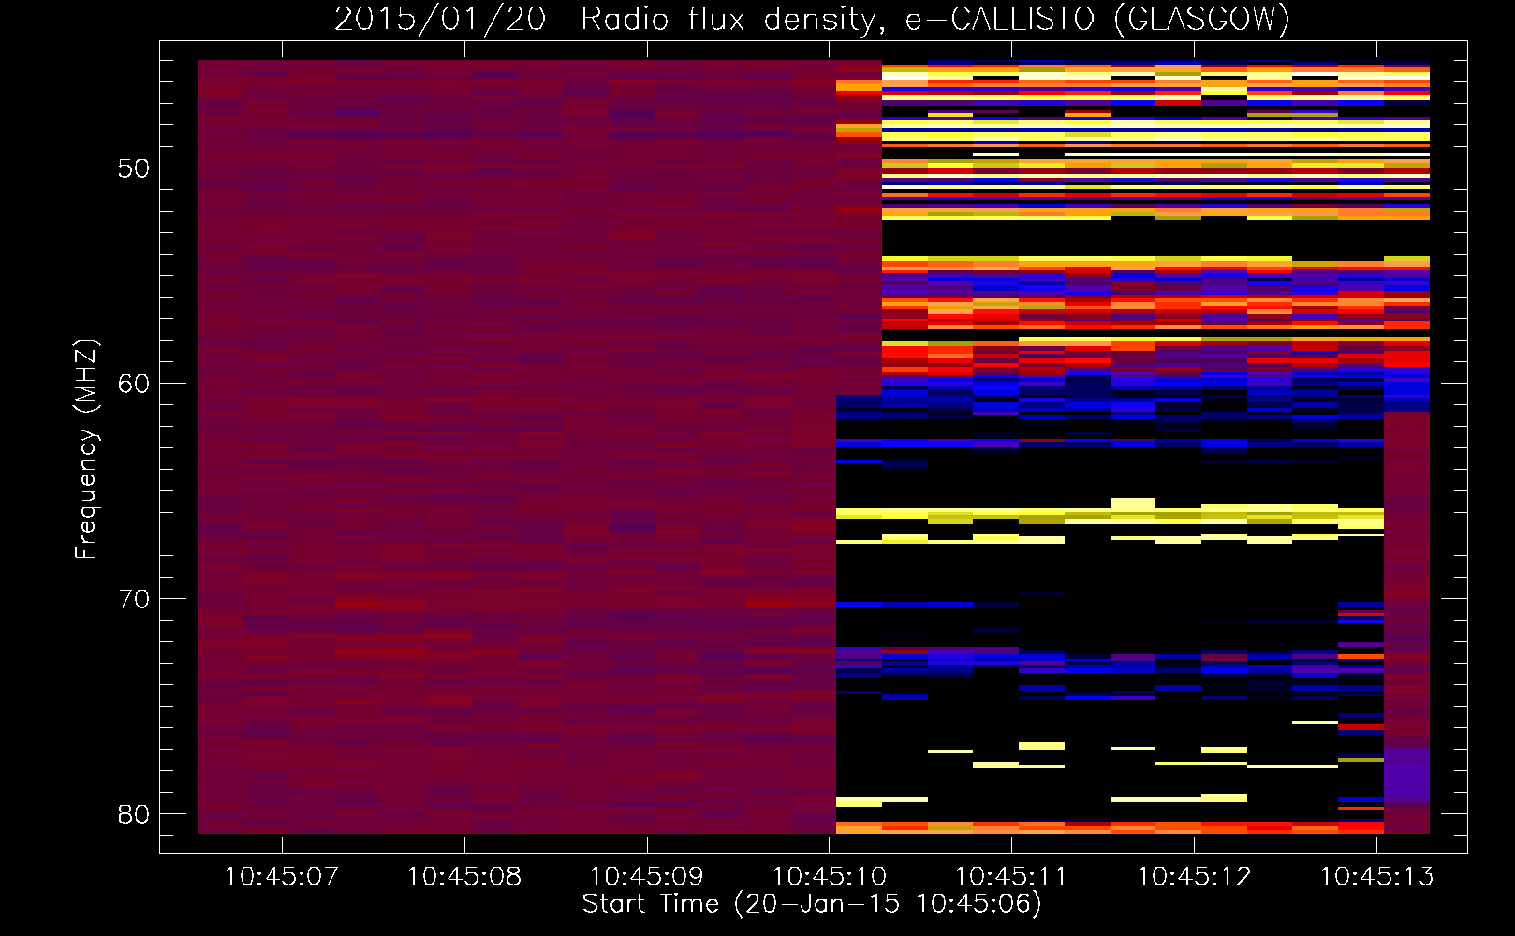Click the 80 MHz frequency tick label
1515x936 pixels.
click(134, 814)
